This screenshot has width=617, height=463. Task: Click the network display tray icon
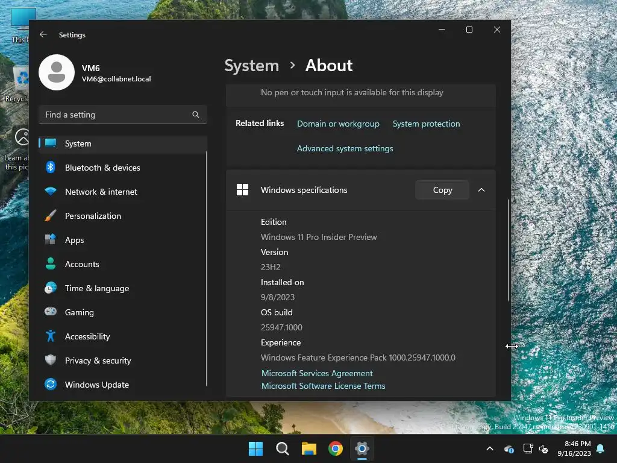point(528,449)
